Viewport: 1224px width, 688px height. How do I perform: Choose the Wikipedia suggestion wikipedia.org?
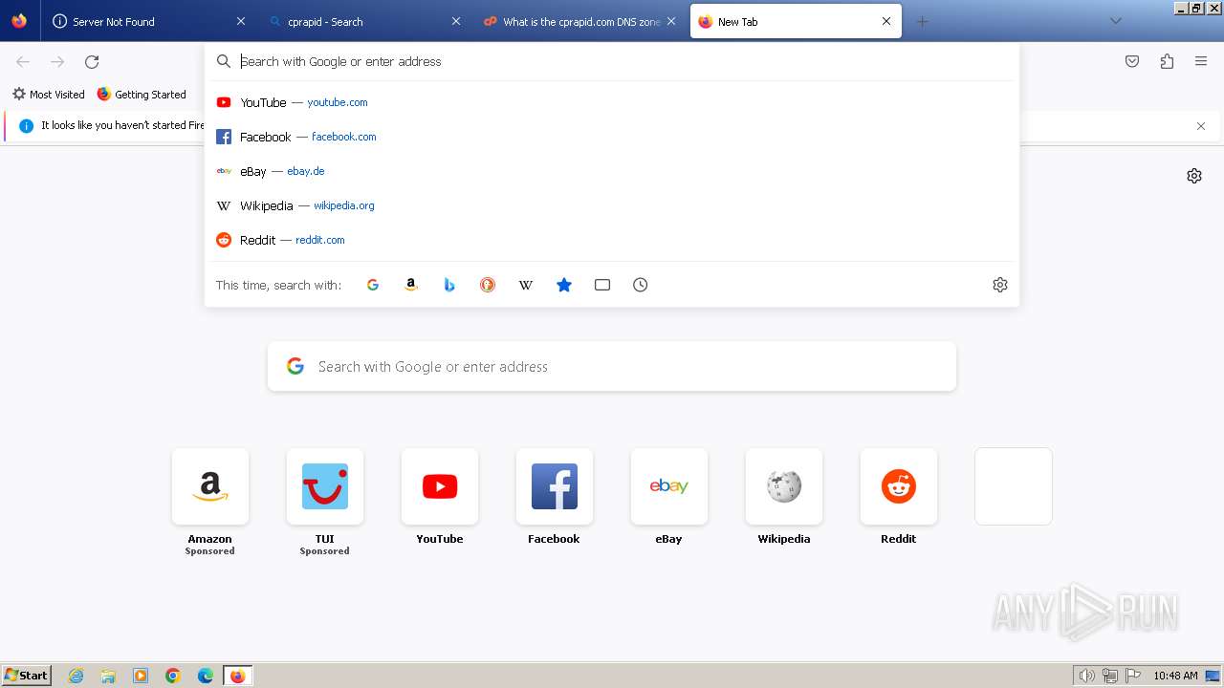coord(612,205)
